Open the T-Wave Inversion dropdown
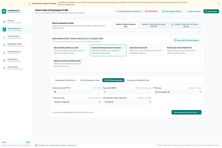 point(77,102)
